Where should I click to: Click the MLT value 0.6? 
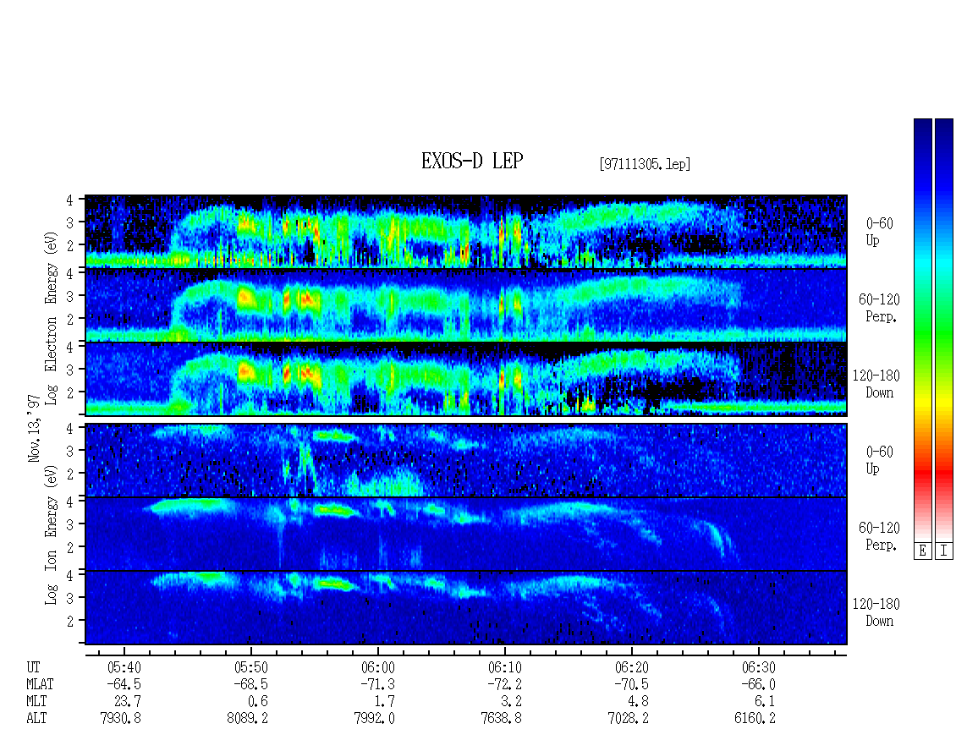(258, 702)
